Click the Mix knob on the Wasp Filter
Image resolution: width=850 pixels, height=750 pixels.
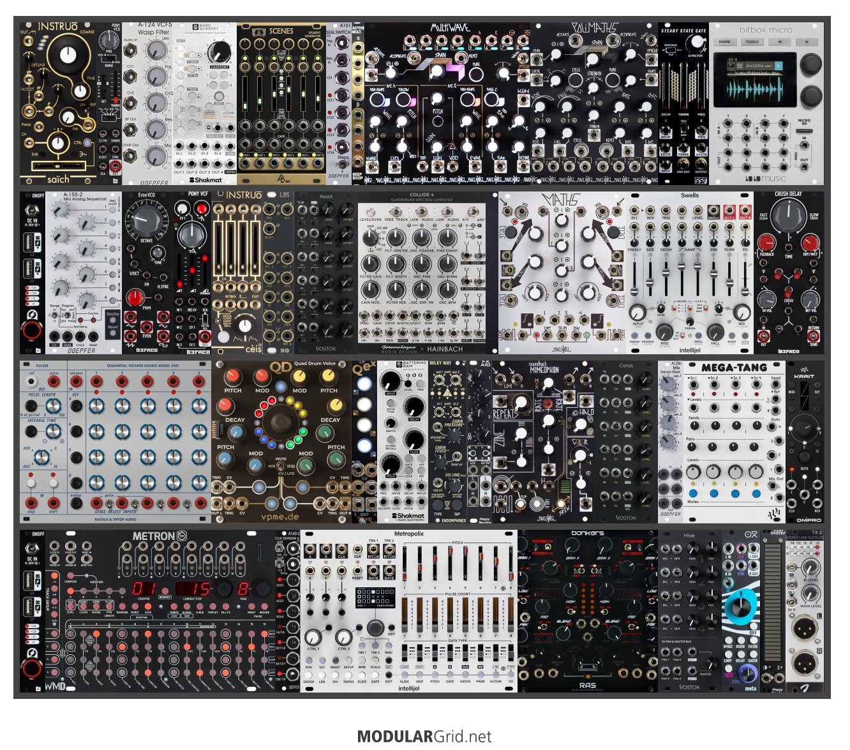point(156,156)
